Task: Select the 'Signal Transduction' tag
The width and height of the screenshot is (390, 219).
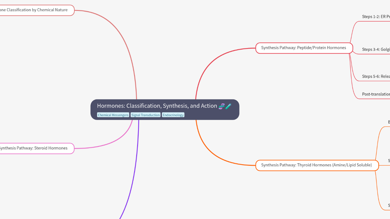Action: click(x=145, y=115)
